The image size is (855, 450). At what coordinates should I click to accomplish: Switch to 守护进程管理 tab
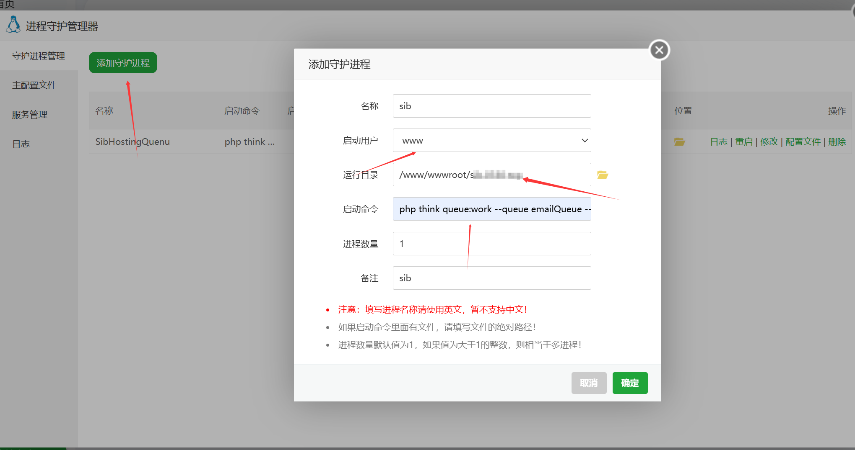[x=39, y=56]
